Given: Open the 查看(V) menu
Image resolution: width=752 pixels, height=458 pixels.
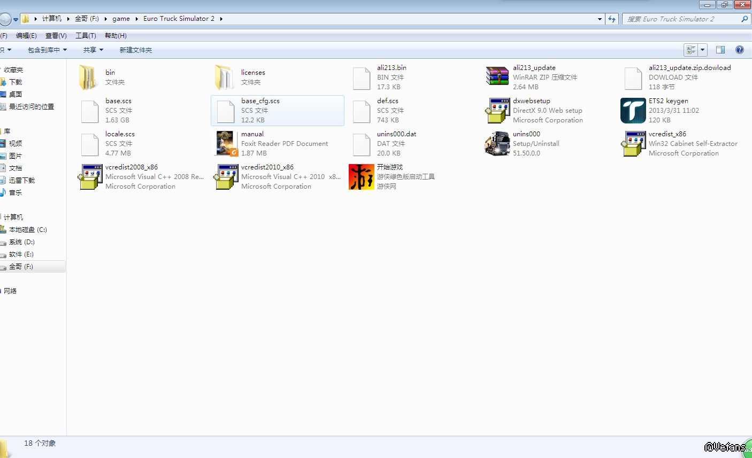Looking at the screenshot, I should [x=56, y=36].
